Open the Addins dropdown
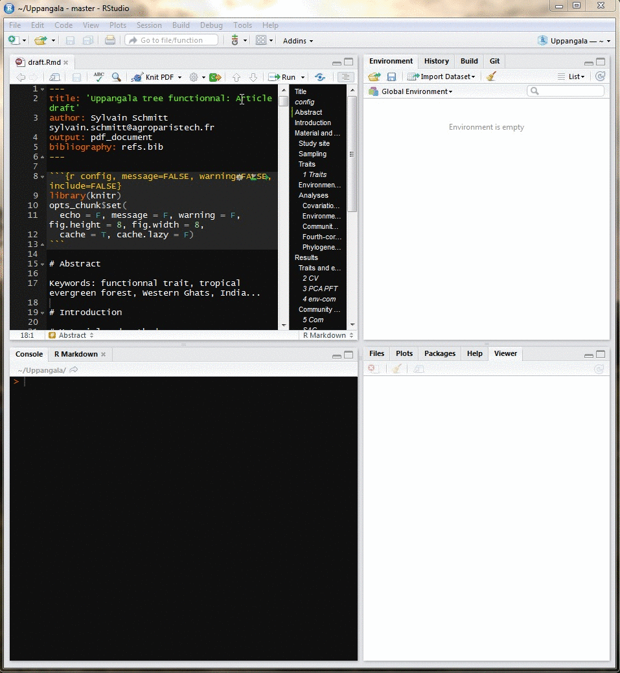Screen dimensions: 620x673 298,41
